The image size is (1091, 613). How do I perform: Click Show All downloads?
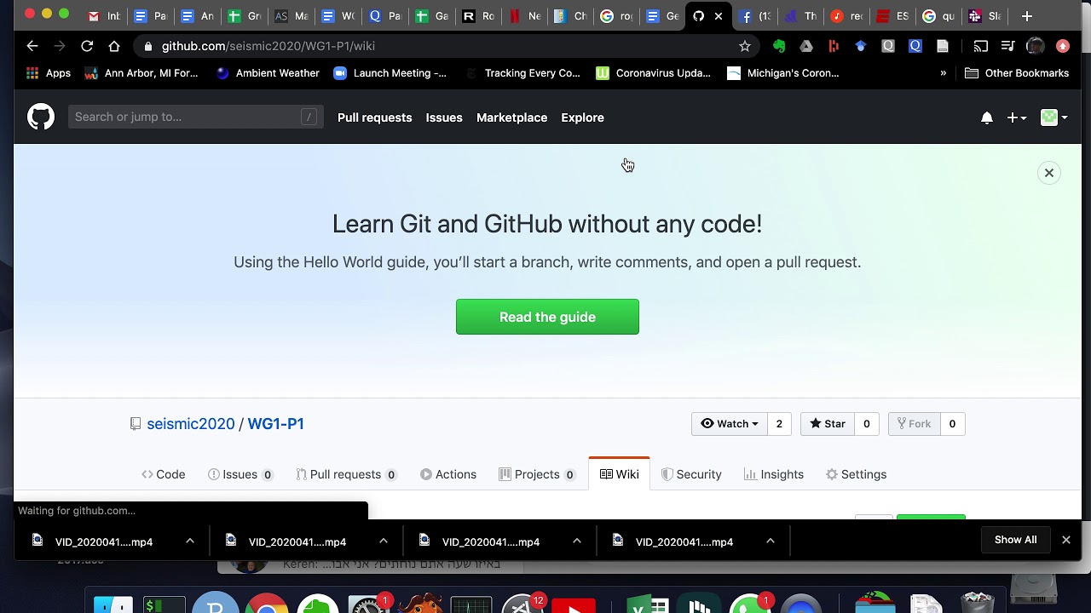pyautogui.click(x=1015, y=540)
